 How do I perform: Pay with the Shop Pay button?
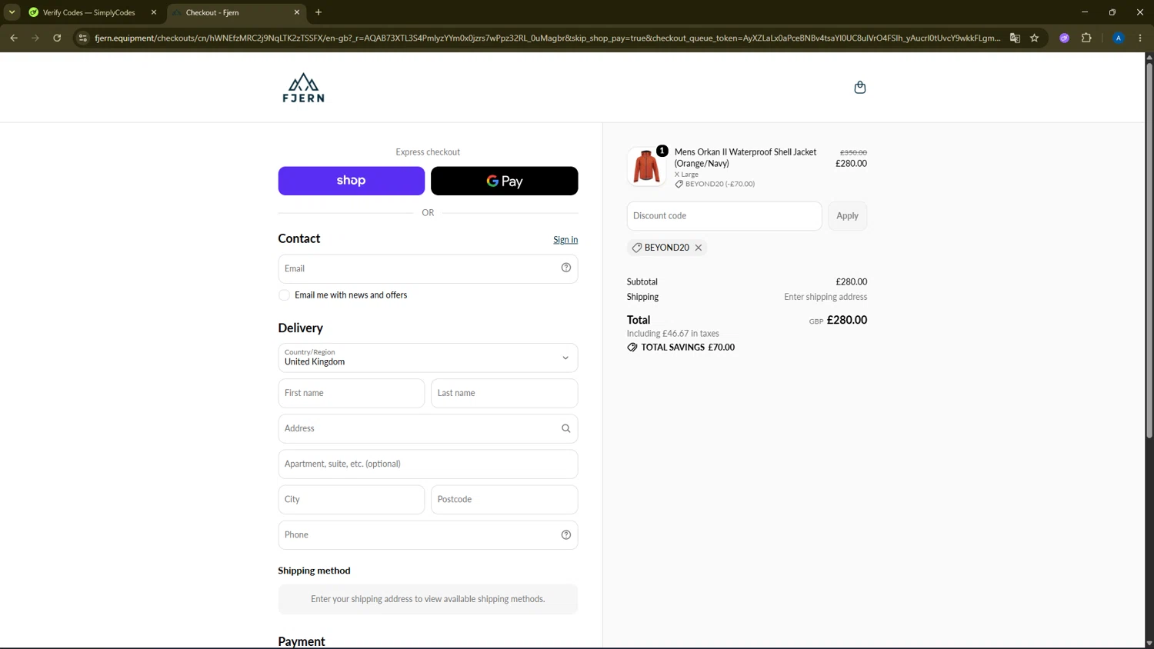coord(351,181)
